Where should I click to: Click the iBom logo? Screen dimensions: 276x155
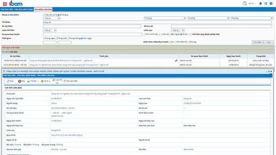pyautogui.click(x=16, y=3)
